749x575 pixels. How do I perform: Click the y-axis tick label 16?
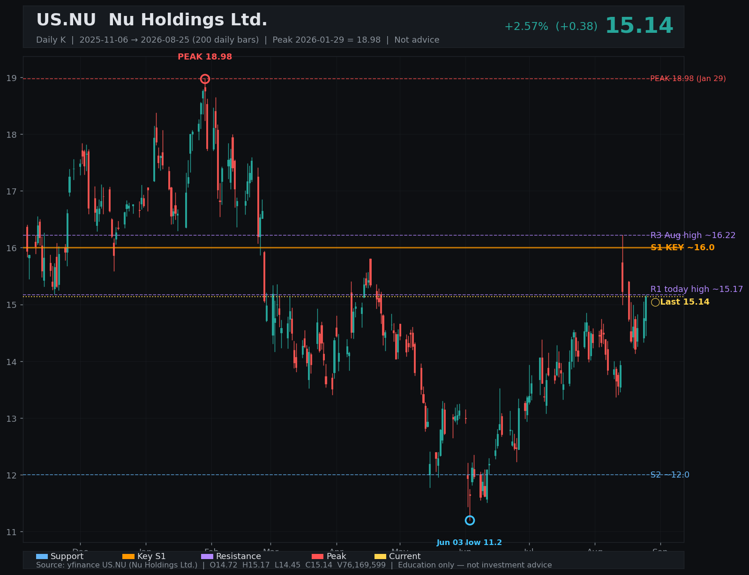coord(11,248)
